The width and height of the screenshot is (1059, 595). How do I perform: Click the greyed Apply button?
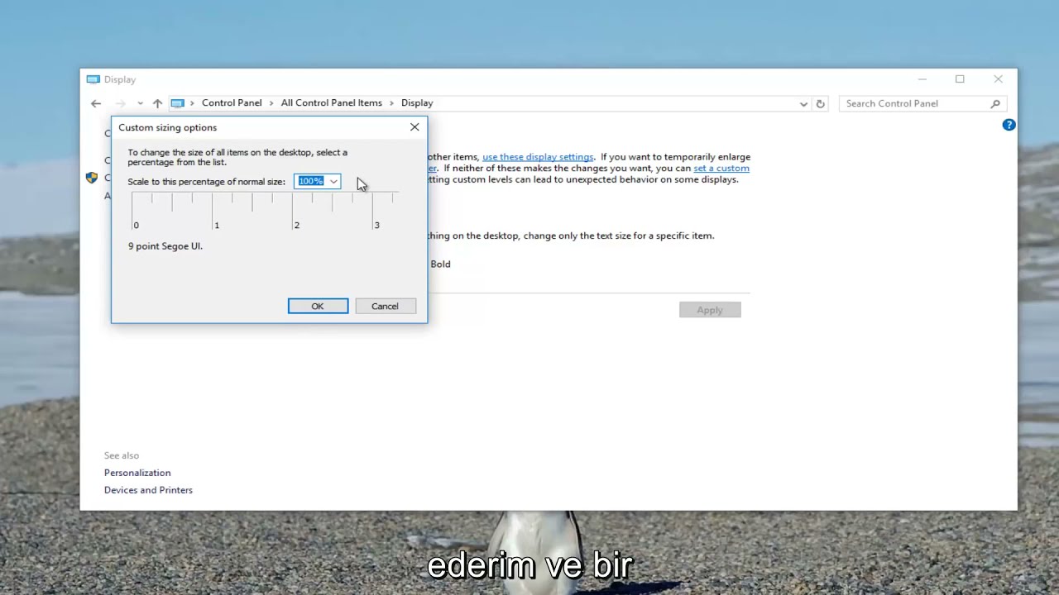[x=710, y=310]
